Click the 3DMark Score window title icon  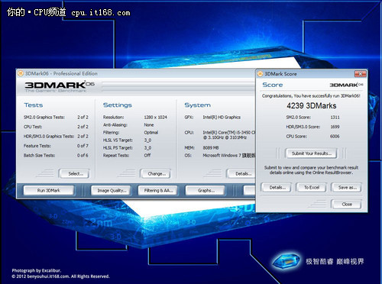pyautogui.click(x=260, y=74)
